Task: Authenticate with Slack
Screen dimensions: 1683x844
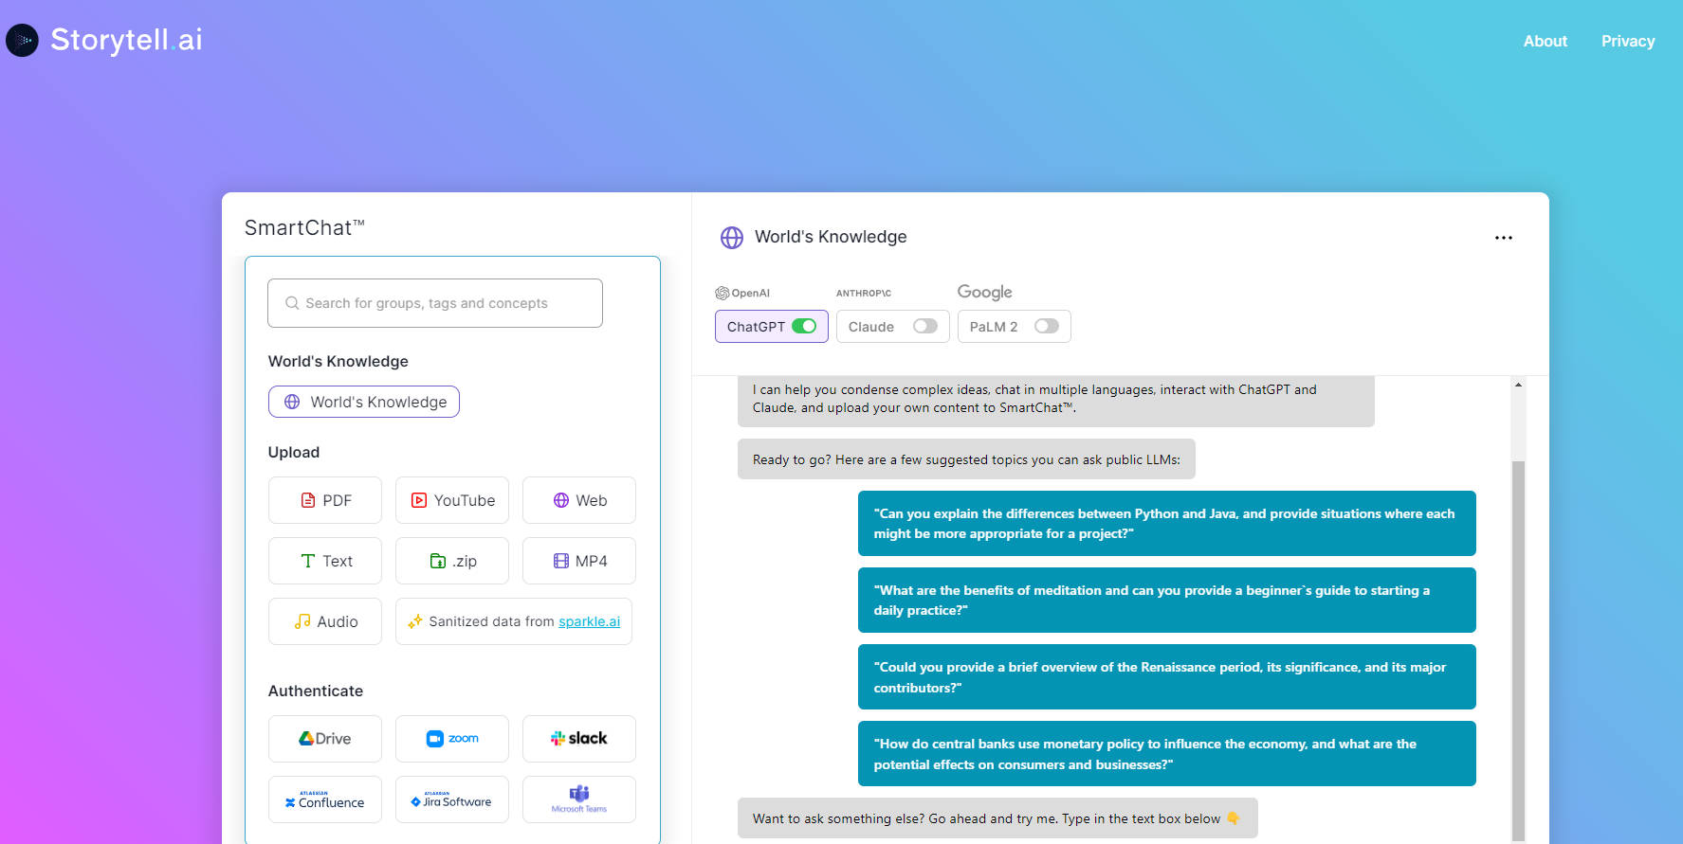Action: [x=579, y=739]
